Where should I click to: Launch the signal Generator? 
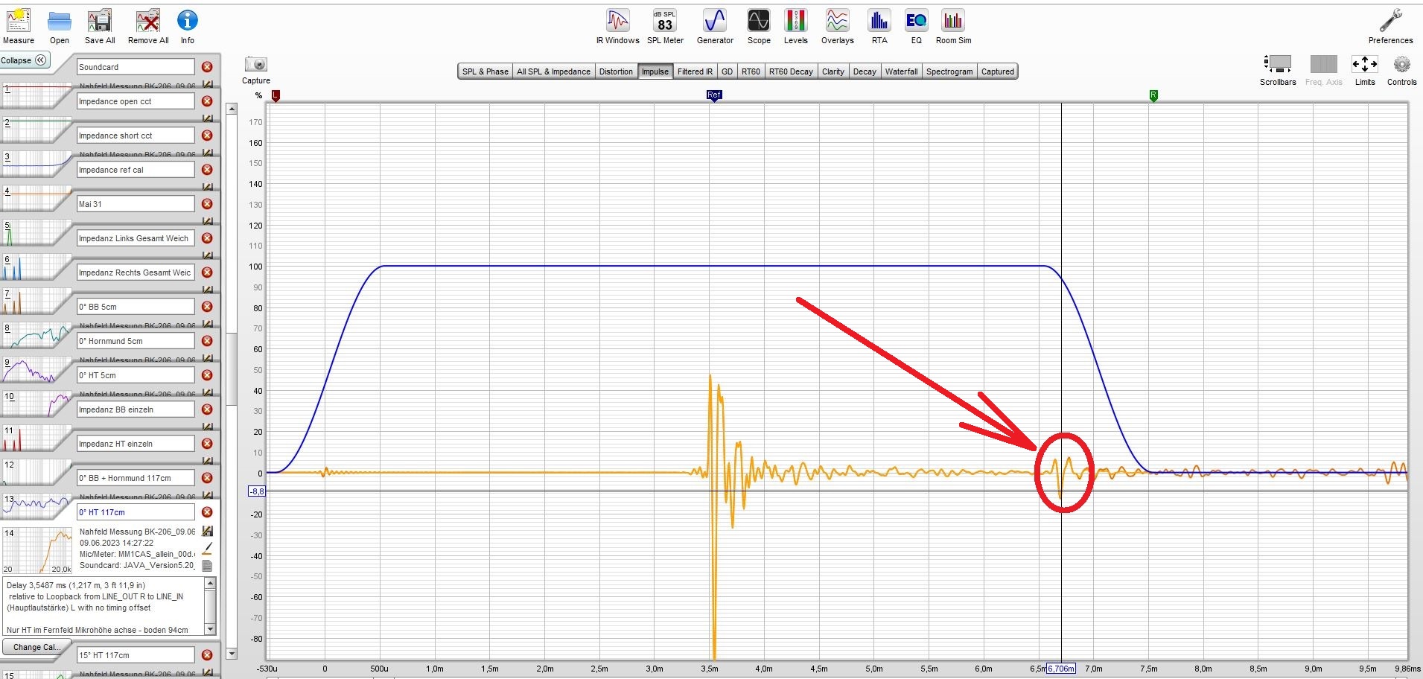click(x=715, y=27)
